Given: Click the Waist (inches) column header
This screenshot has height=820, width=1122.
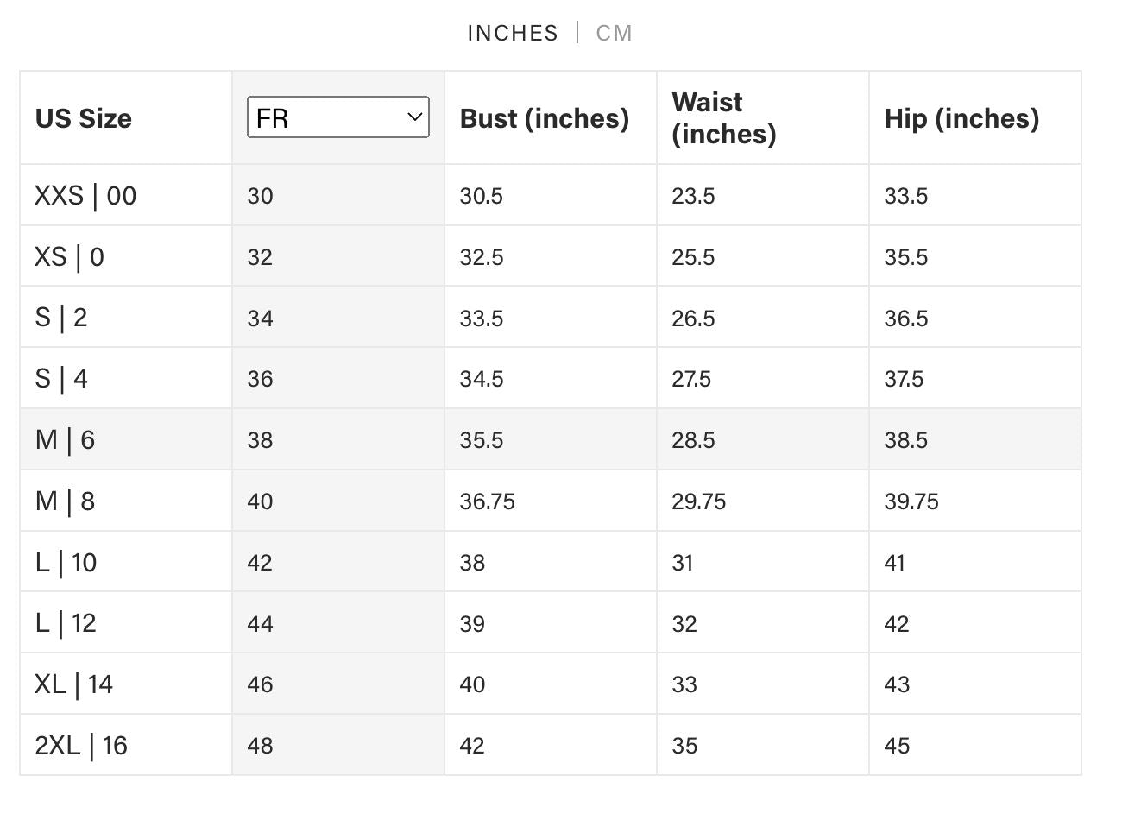Looking at the screenshot, I should pos(724,117).
